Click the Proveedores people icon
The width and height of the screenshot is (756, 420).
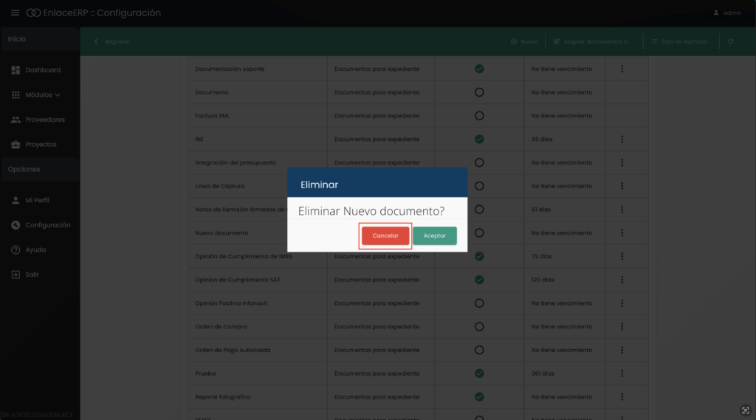(16, 120)
